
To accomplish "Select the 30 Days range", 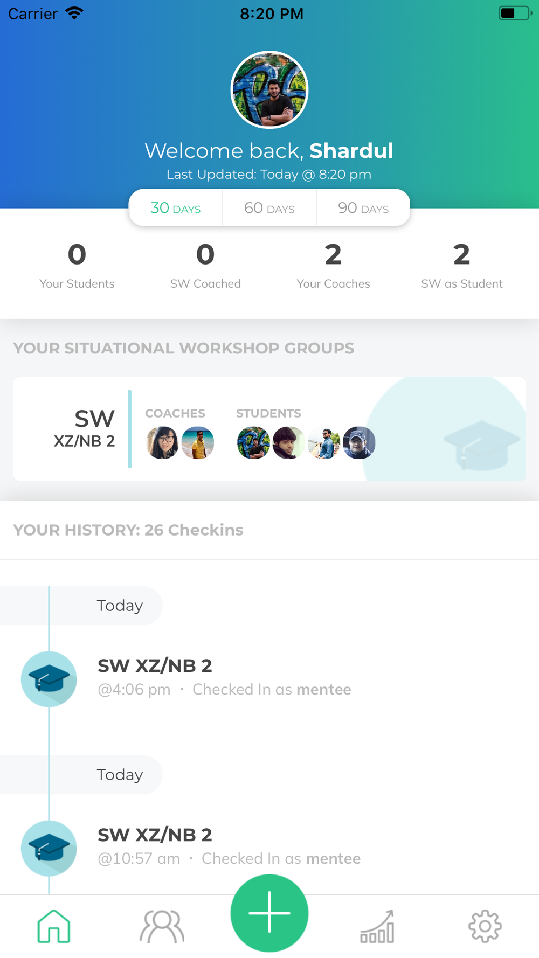I will [176, 208].
